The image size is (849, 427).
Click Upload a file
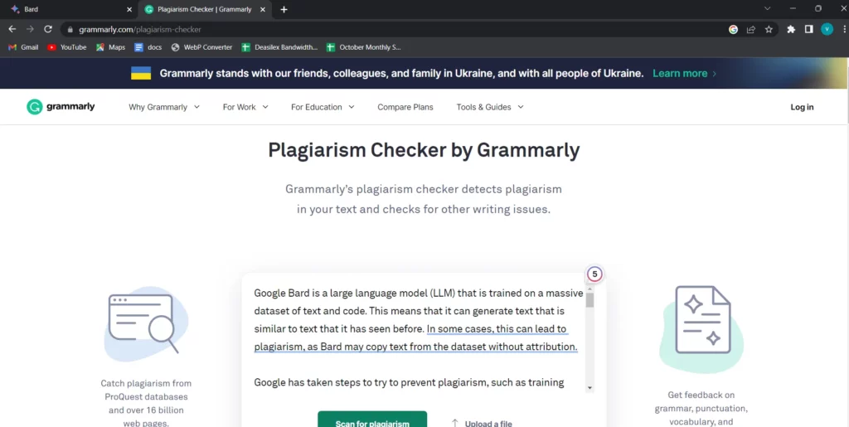pos(482,423)
